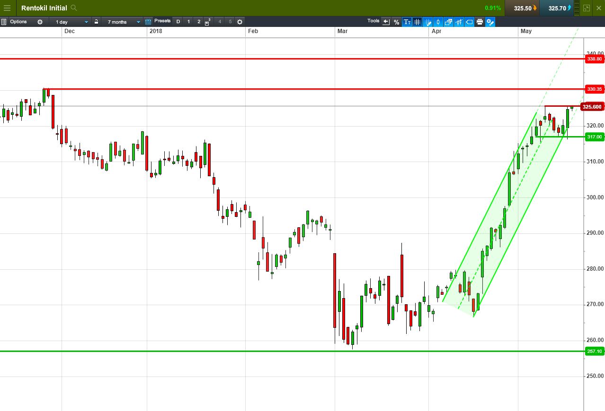Click the 2018 date axis label

[x=156, y=31]
